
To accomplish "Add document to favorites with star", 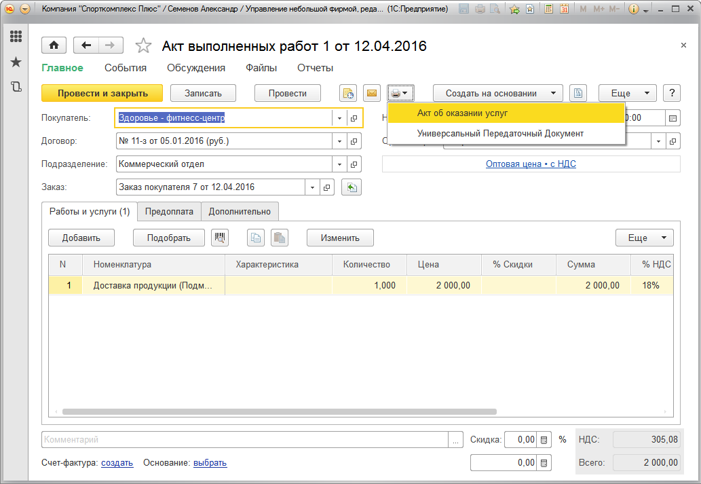I will 143,46.
